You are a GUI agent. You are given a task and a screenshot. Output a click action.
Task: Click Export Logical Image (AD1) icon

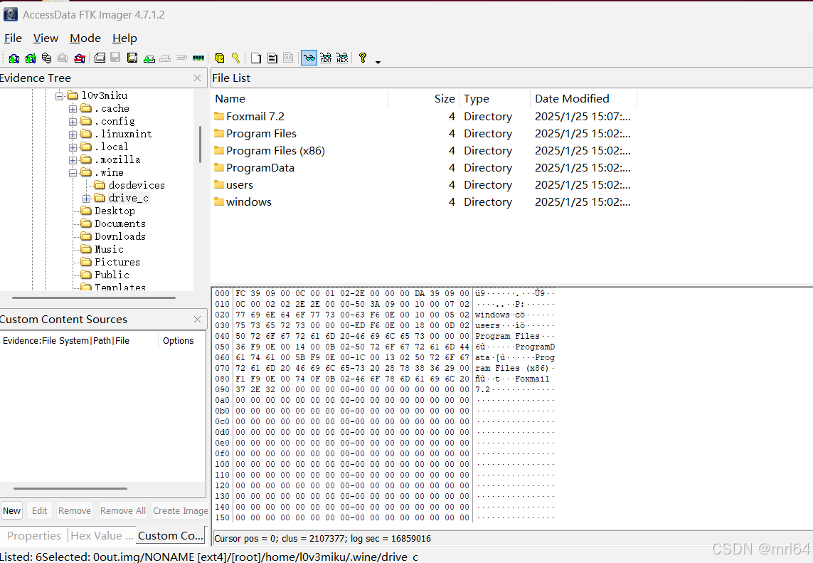pyautogui.click(x=132, y=58)
